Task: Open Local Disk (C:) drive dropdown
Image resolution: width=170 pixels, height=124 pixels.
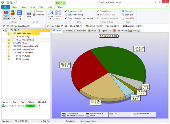Action: (44, 26)
